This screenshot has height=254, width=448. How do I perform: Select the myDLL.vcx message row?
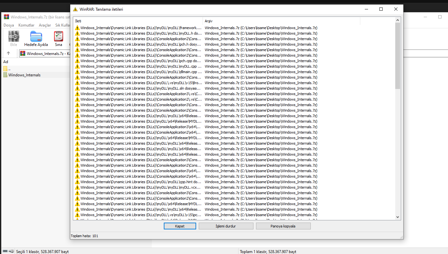point(196,187)
